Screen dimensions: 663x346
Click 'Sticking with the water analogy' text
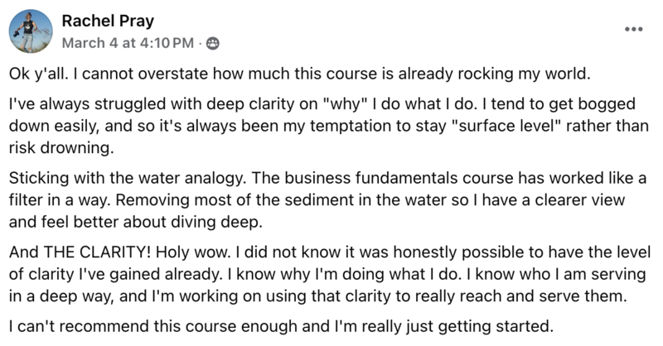[x=127, y=178]
